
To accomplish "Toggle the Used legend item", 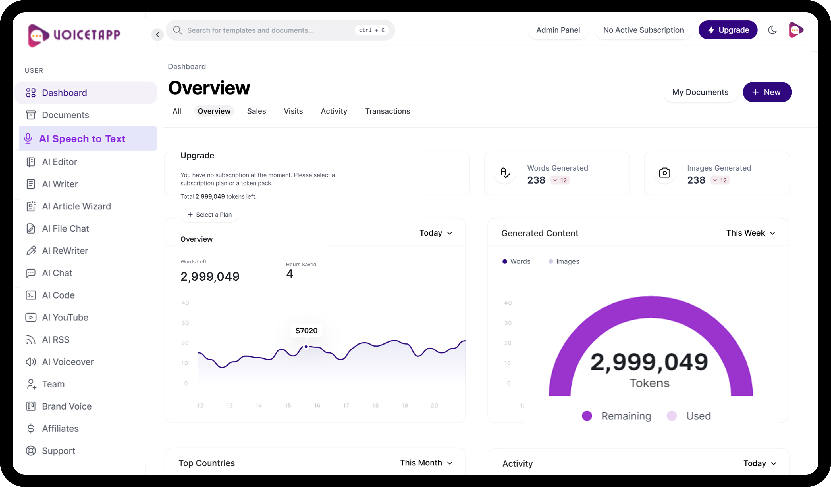I will [689, 416].
